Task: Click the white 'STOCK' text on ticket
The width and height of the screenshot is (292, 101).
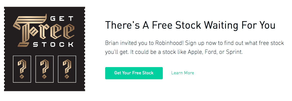Action: pos(53,44)
